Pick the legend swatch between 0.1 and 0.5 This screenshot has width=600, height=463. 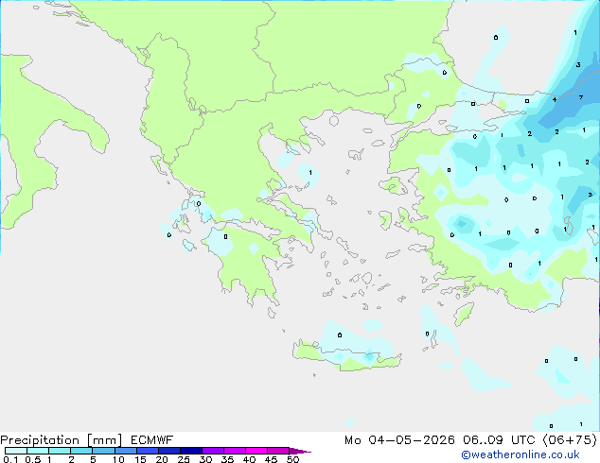[x=16, y=451]
